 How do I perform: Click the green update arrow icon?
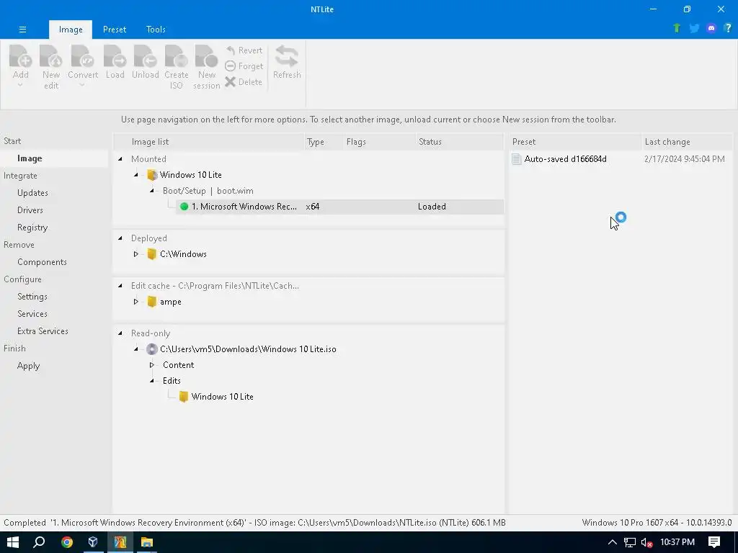coord(677,28)
